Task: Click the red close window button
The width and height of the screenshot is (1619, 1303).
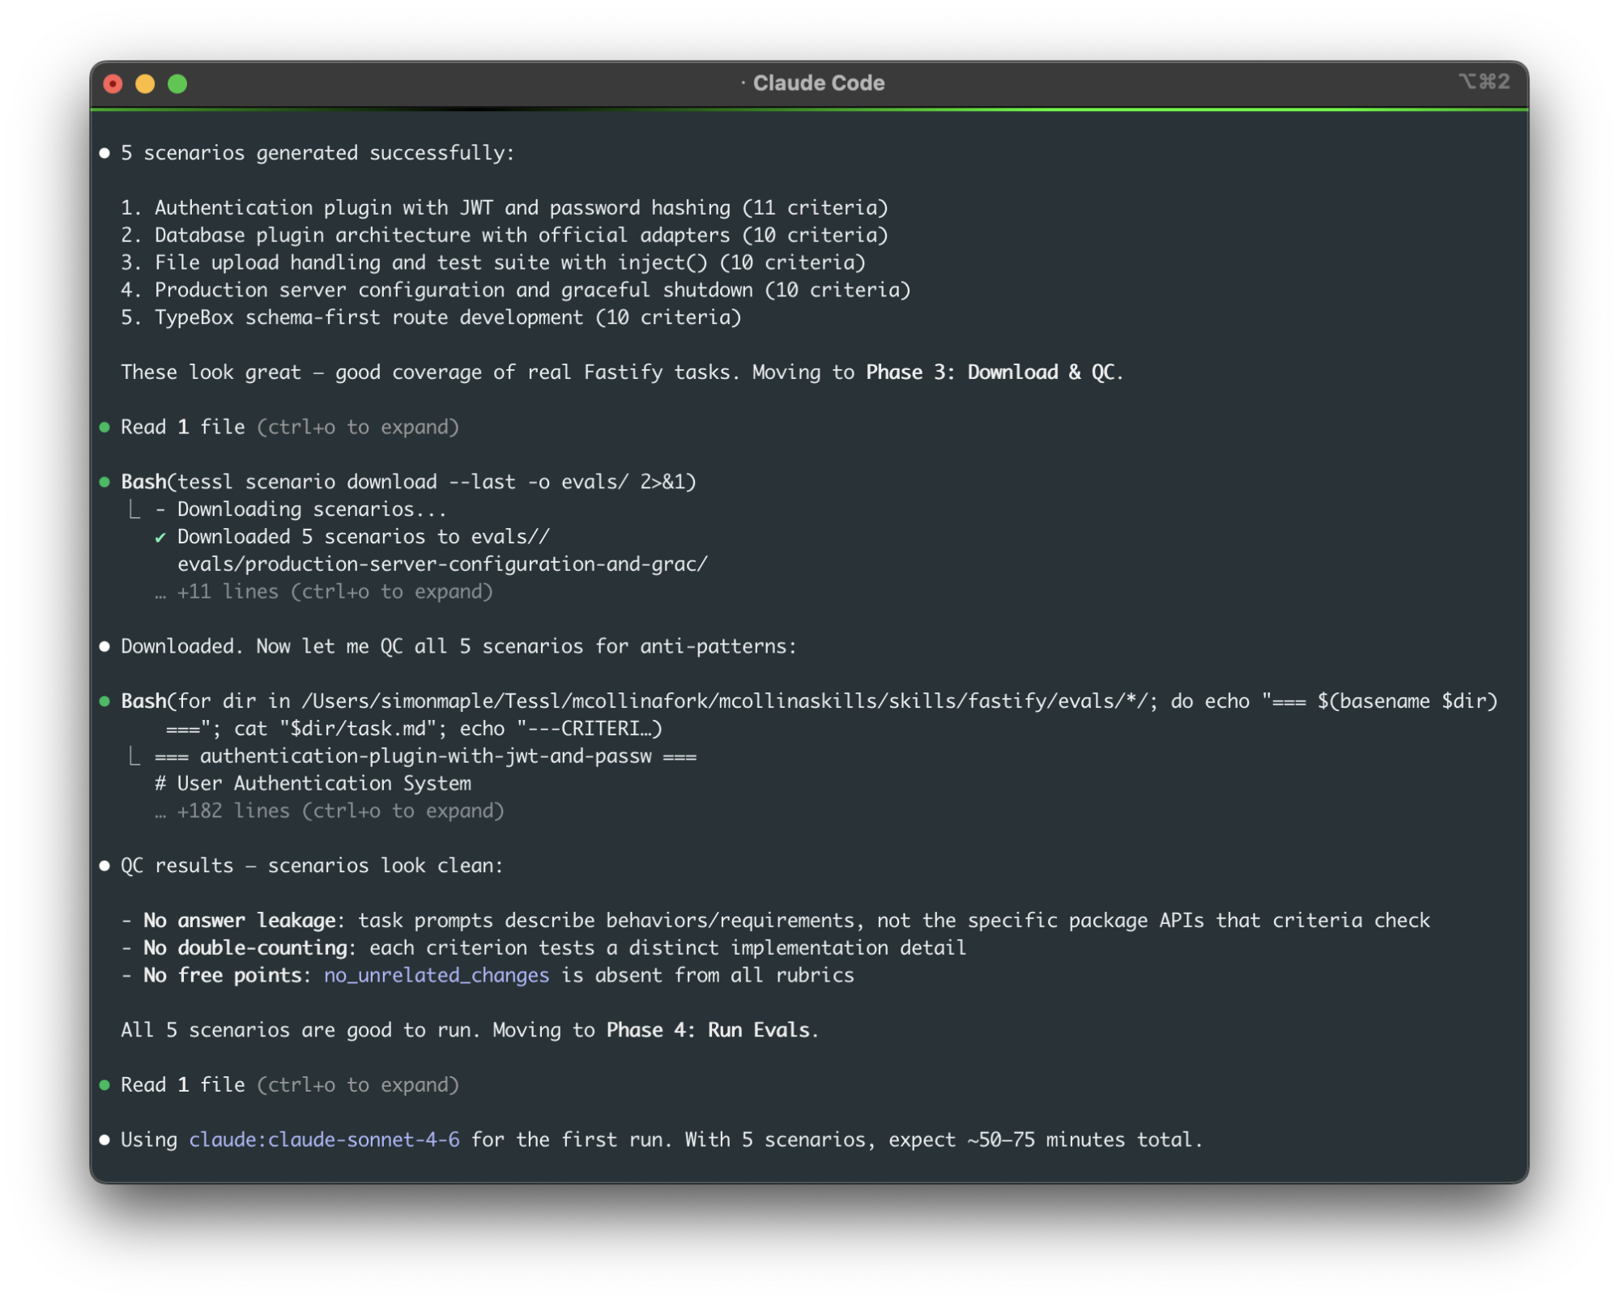Action: 113,84
